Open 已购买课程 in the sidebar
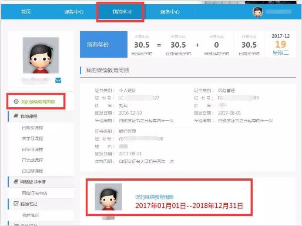 32,128
